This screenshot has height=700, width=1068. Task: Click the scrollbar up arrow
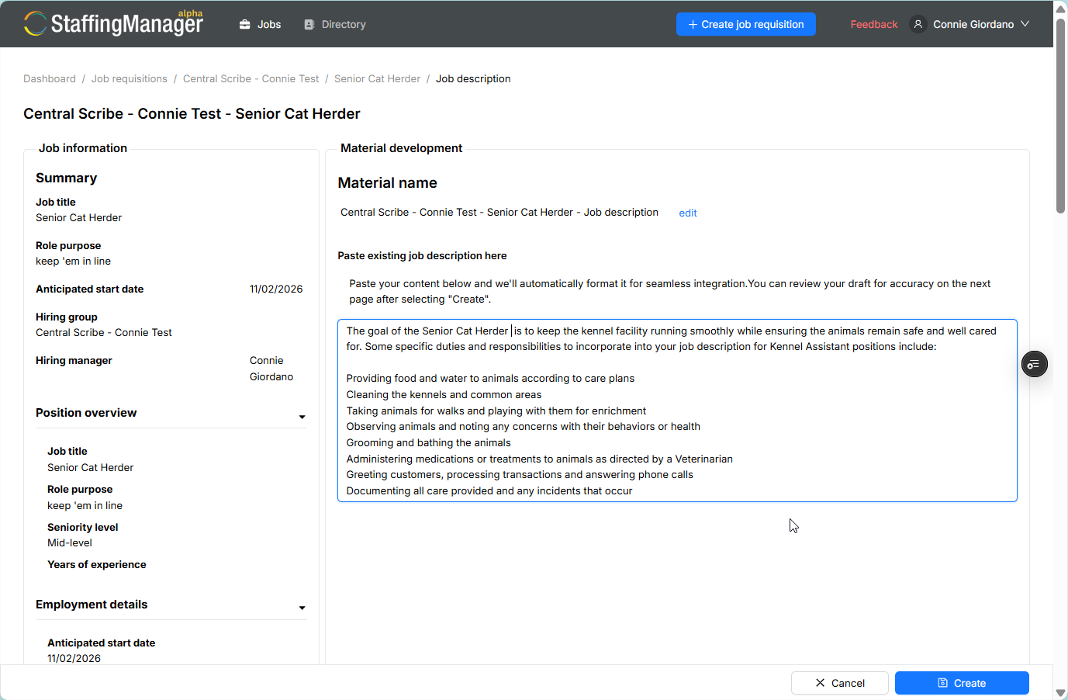(x=1060, y=9)
